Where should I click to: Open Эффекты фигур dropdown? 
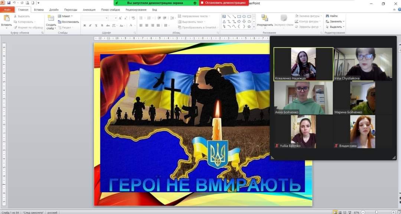(308, 27)
